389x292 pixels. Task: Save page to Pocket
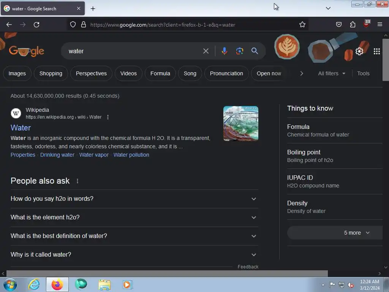pyautogui.click(x=338, y=25)
